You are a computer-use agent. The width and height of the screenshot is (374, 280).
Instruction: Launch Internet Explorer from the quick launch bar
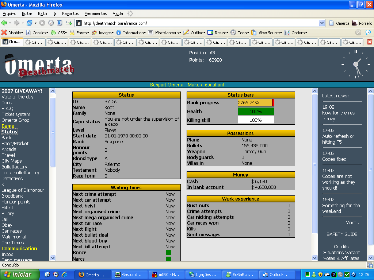click(x=64, y=275)
